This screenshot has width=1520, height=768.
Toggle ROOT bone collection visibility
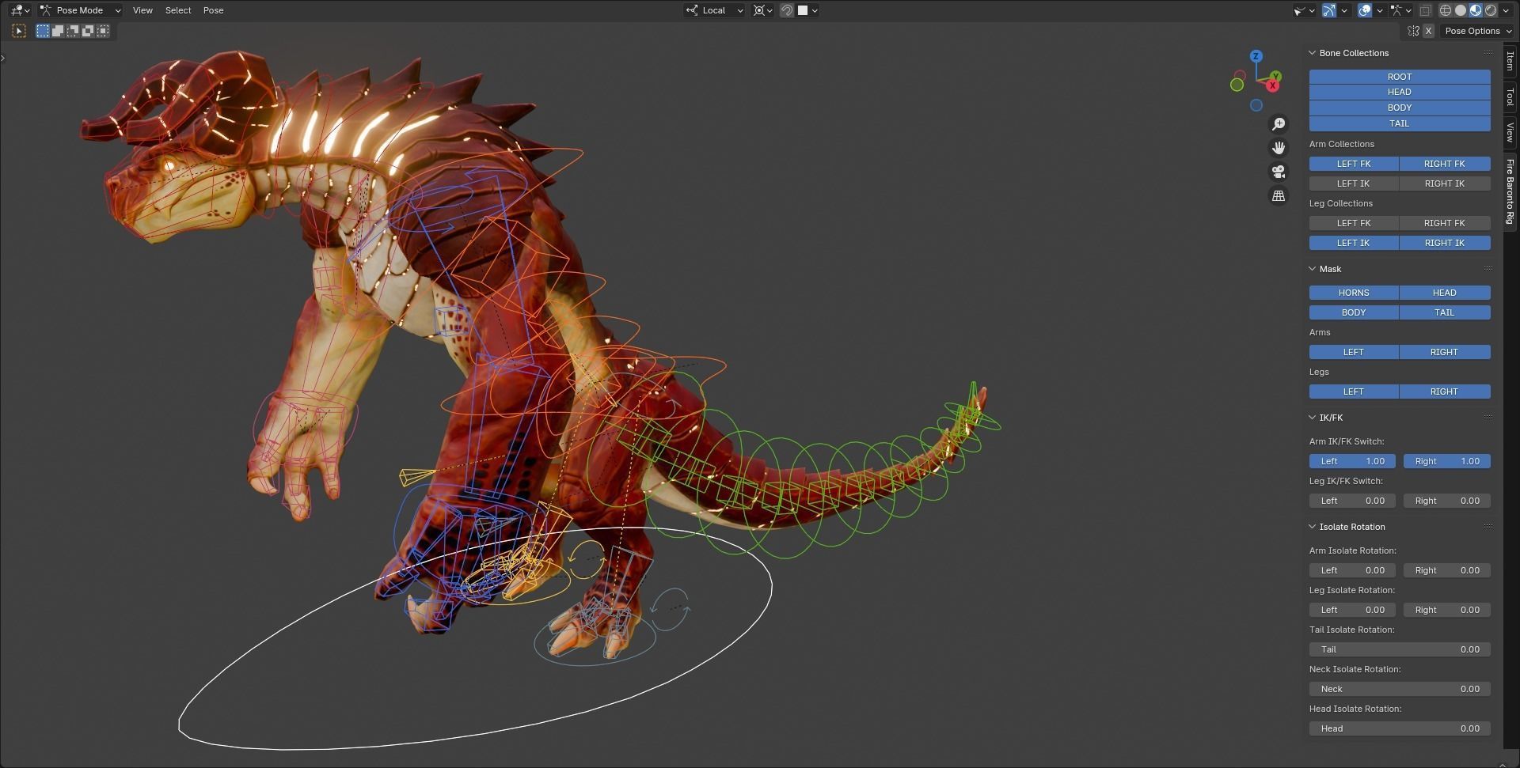pyautogui.click(x=1400, y=77)
